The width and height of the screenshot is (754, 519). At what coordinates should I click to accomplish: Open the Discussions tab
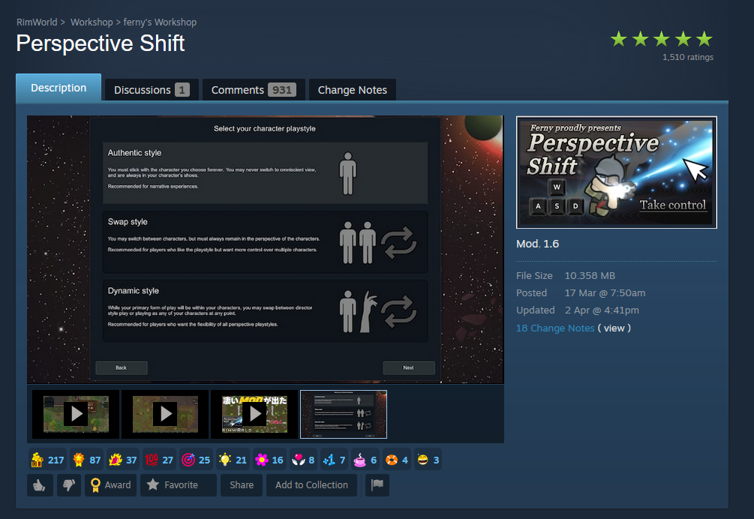pyautogui.click(x=152, y=90)
